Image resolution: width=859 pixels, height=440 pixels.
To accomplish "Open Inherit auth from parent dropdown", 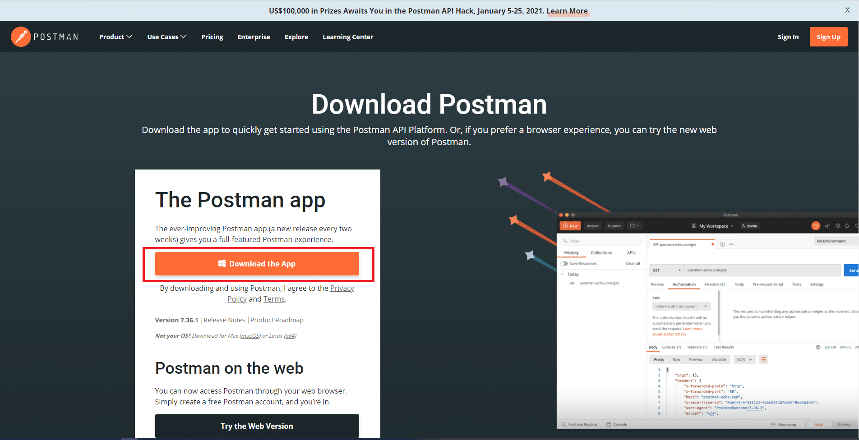I will pyautogui.click(x=681, y=307).
